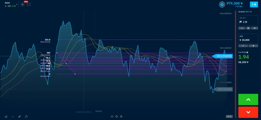Click the payout amount 58,200 ¥
The height and width of the screenshot is (120, 261).
click(243, 62)
